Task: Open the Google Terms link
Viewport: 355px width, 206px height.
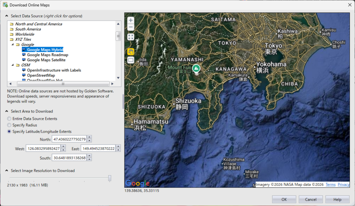Action: pos(330,185)
